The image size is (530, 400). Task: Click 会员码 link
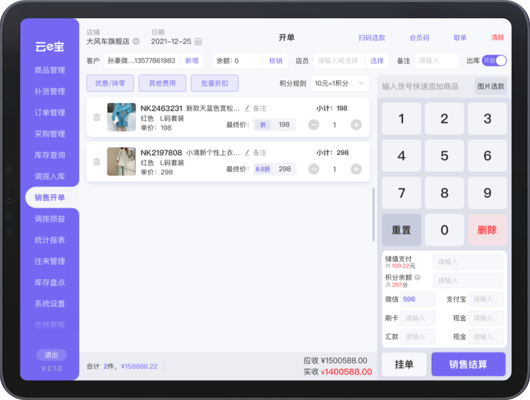click(419, 38)
